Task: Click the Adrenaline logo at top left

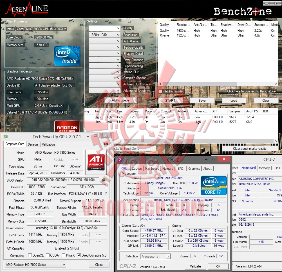Action: point(27,10)
